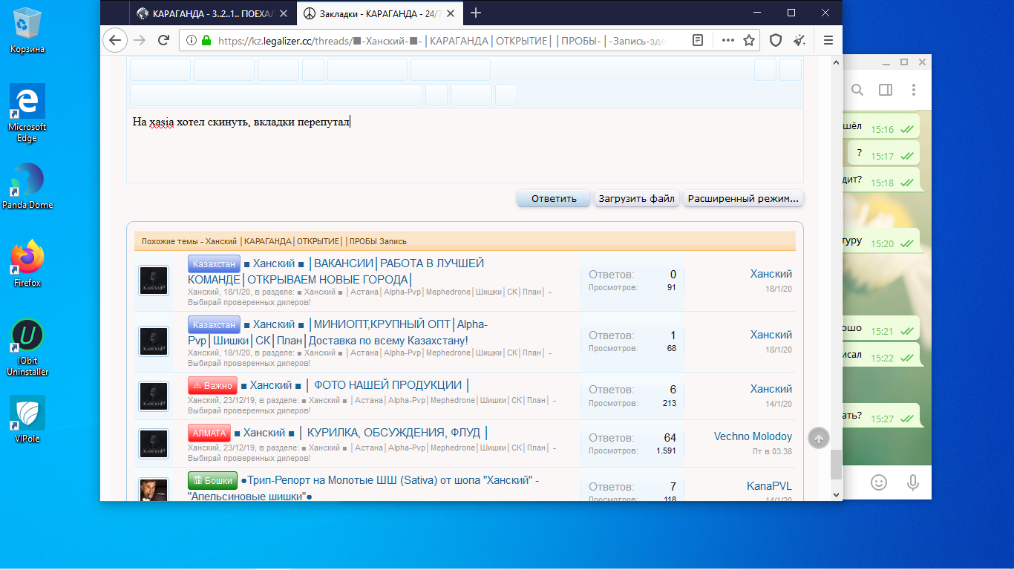Open the emoji picker smiley icon
Screen dimensions: 1014x570
point(879,482)
